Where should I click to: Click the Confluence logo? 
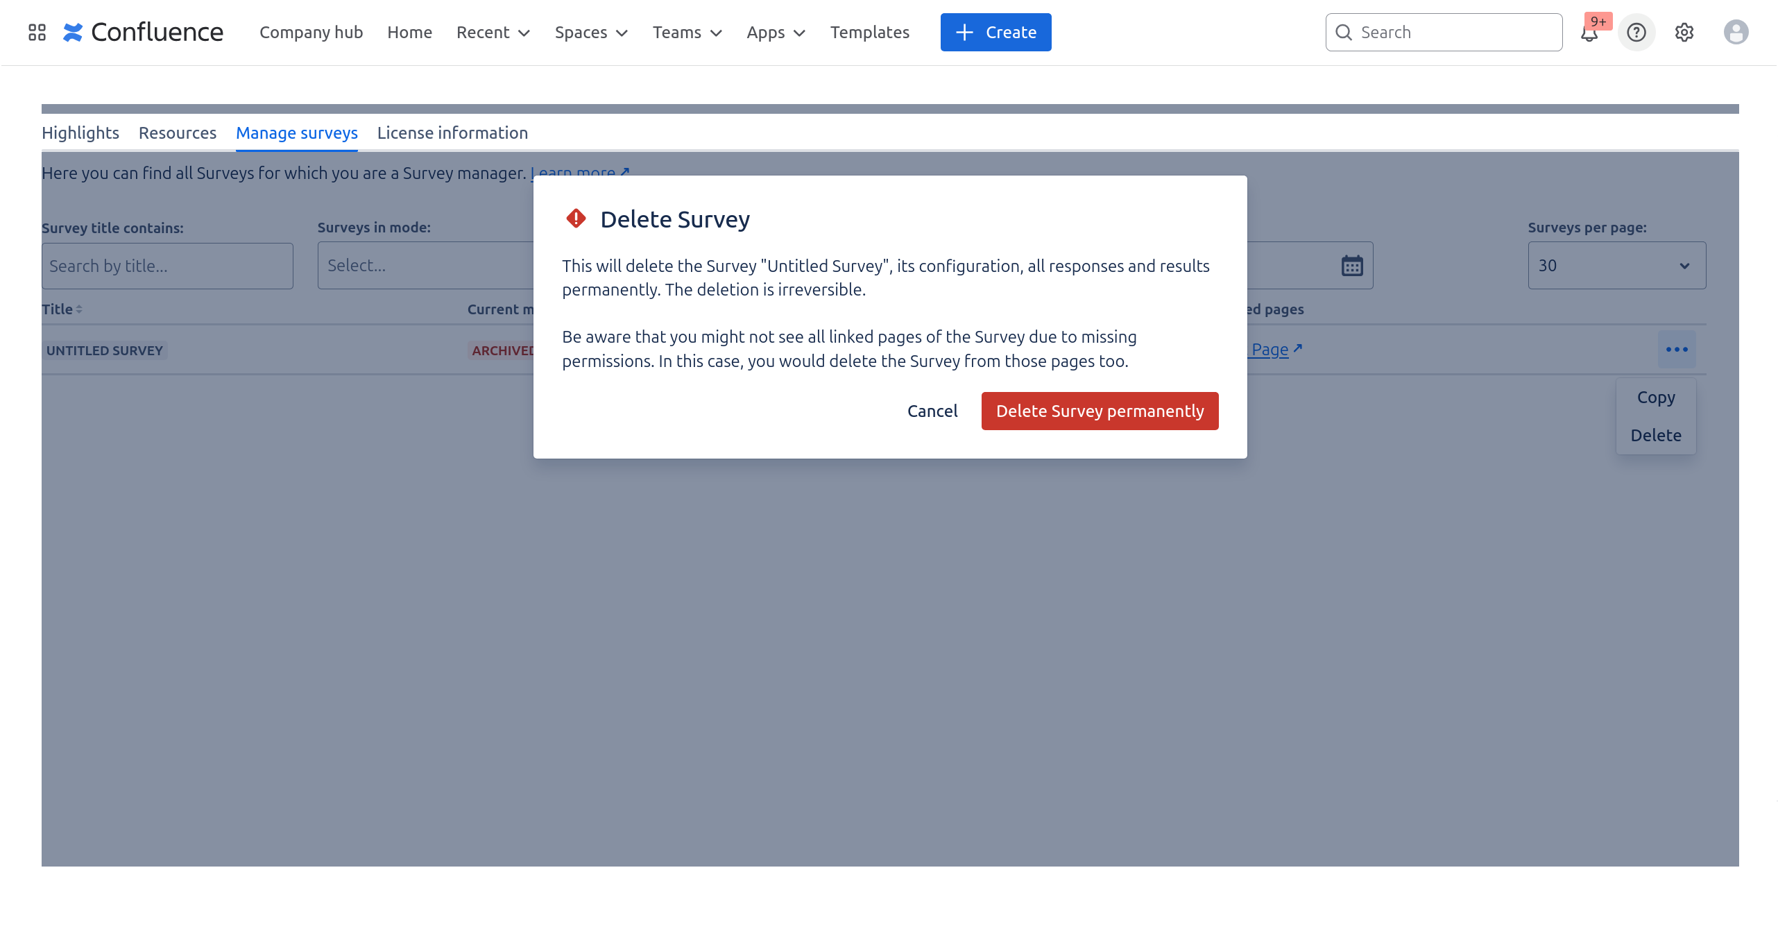[143, 32]
